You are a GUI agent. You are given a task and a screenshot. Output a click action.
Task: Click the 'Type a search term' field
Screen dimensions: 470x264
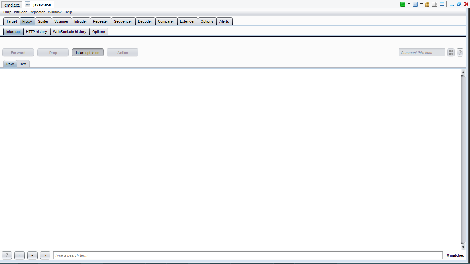tap(248, 255)
